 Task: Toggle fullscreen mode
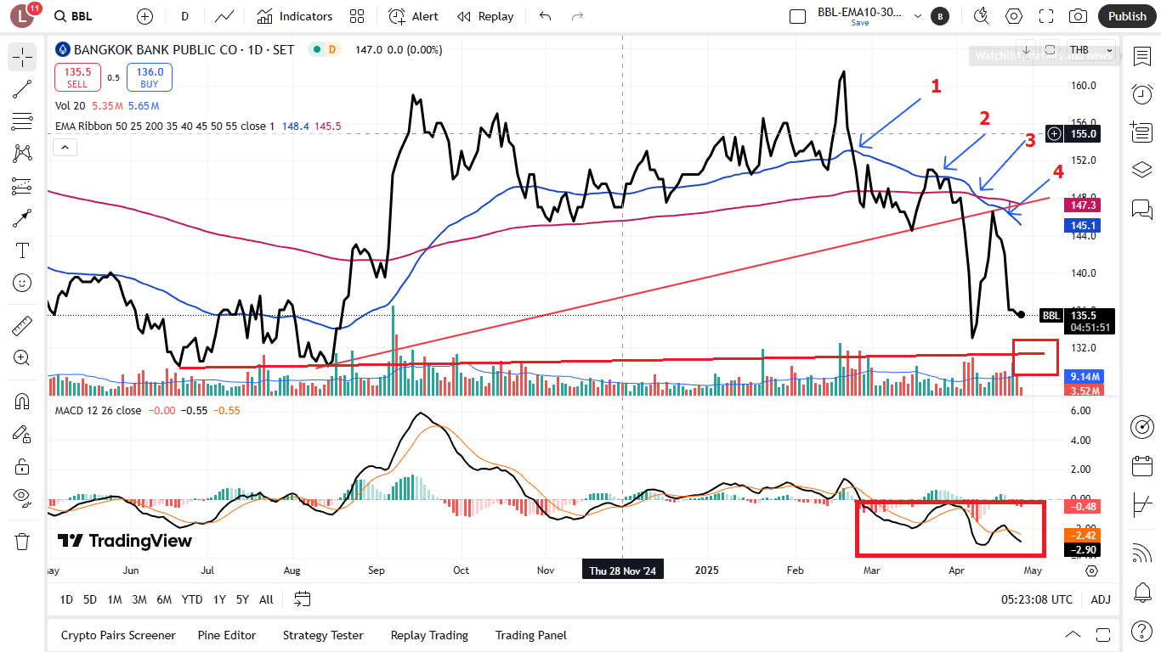(x=1046, y=16)
